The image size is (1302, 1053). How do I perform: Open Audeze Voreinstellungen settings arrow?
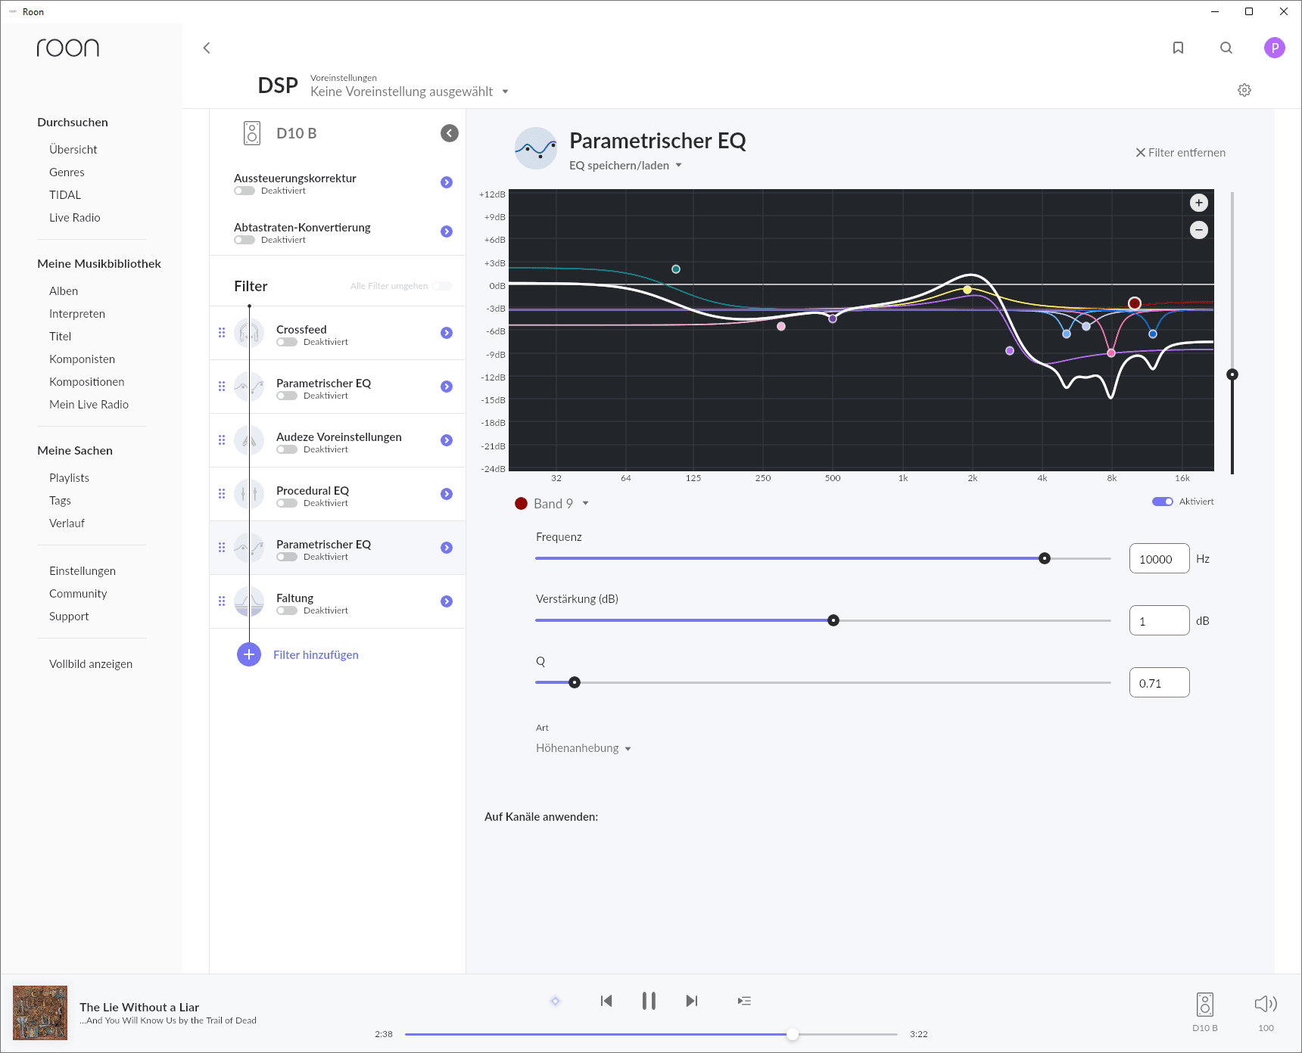[447, 440]
